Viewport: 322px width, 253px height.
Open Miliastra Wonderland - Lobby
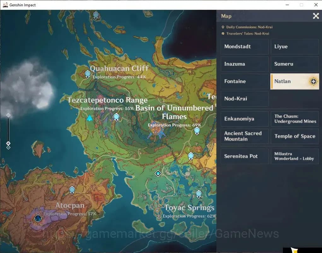(295, 156)
